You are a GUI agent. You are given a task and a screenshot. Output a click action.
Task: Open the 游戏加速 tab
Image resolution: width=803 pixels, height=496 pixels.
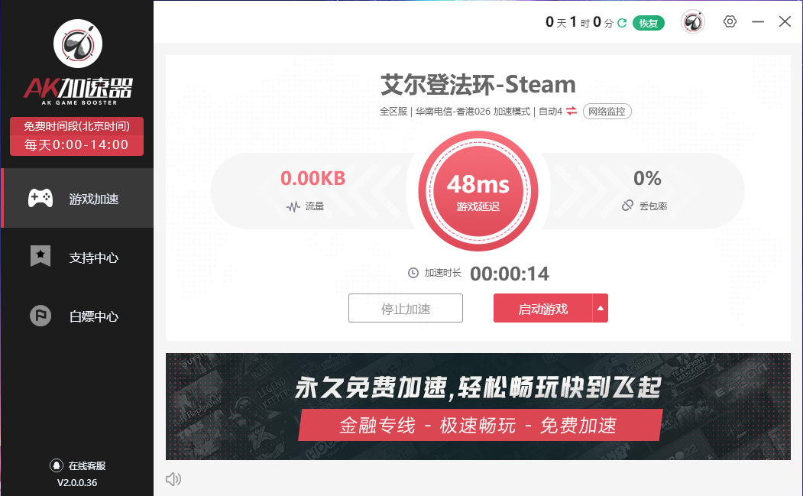click(77, 198)
